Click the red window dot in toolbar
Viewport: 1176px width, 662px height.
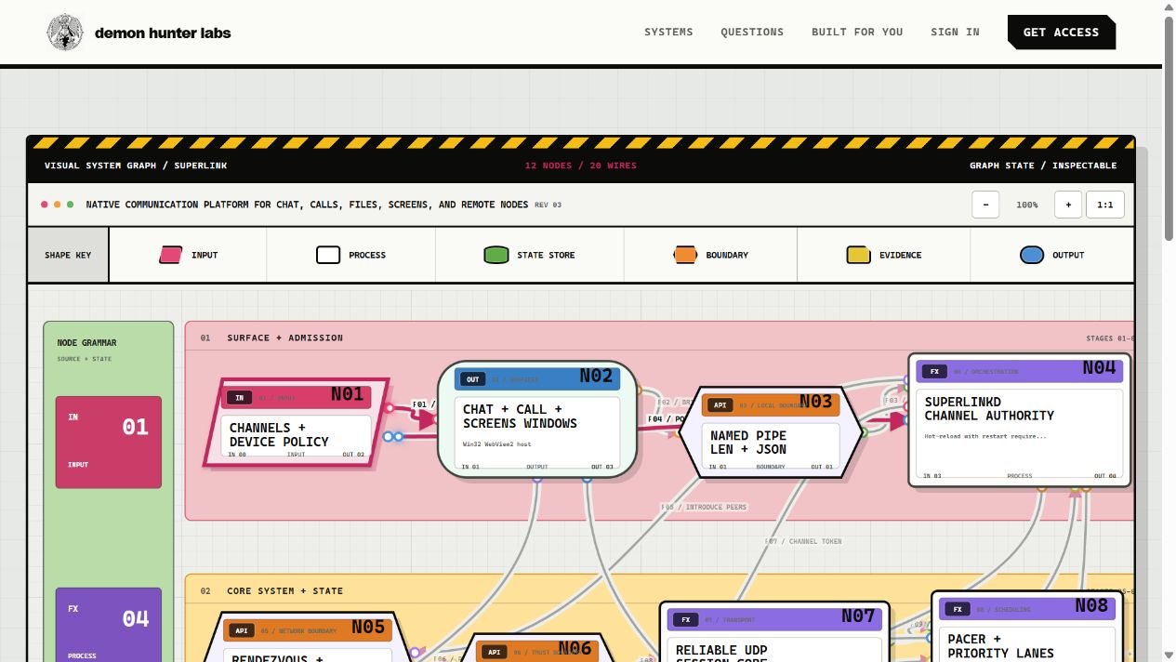click(x=44, y=205)
